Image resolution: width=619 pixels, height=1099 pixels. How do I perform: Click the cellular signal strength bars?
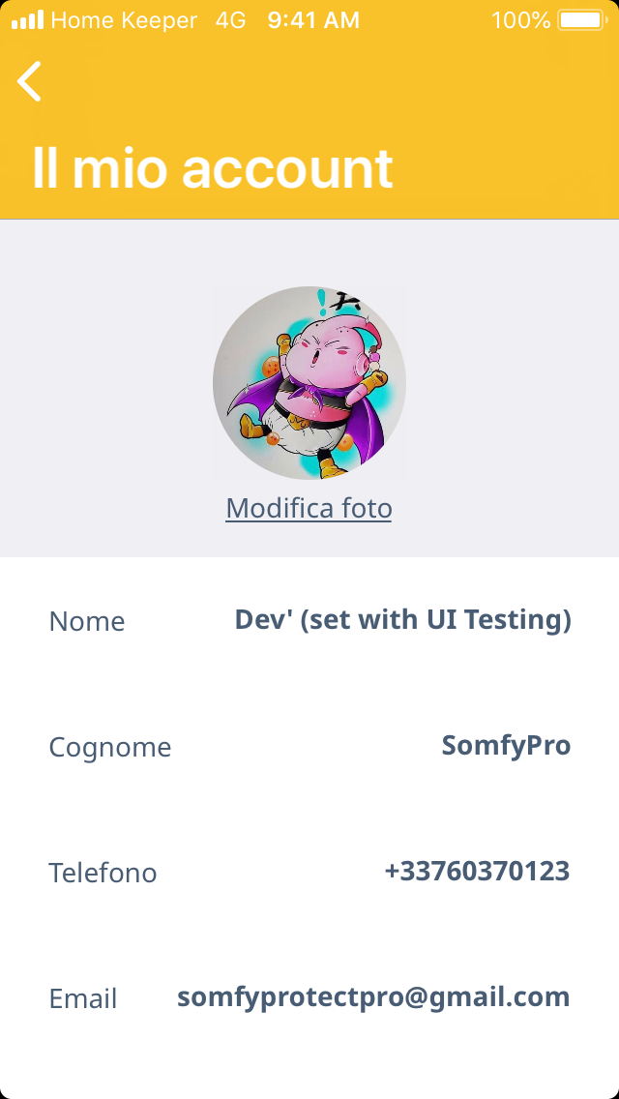point(27,20)
